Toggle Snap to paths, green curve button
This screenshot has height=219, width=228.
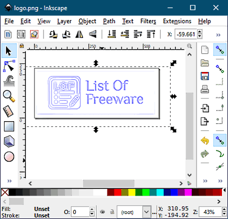click(x=220, y=154)
